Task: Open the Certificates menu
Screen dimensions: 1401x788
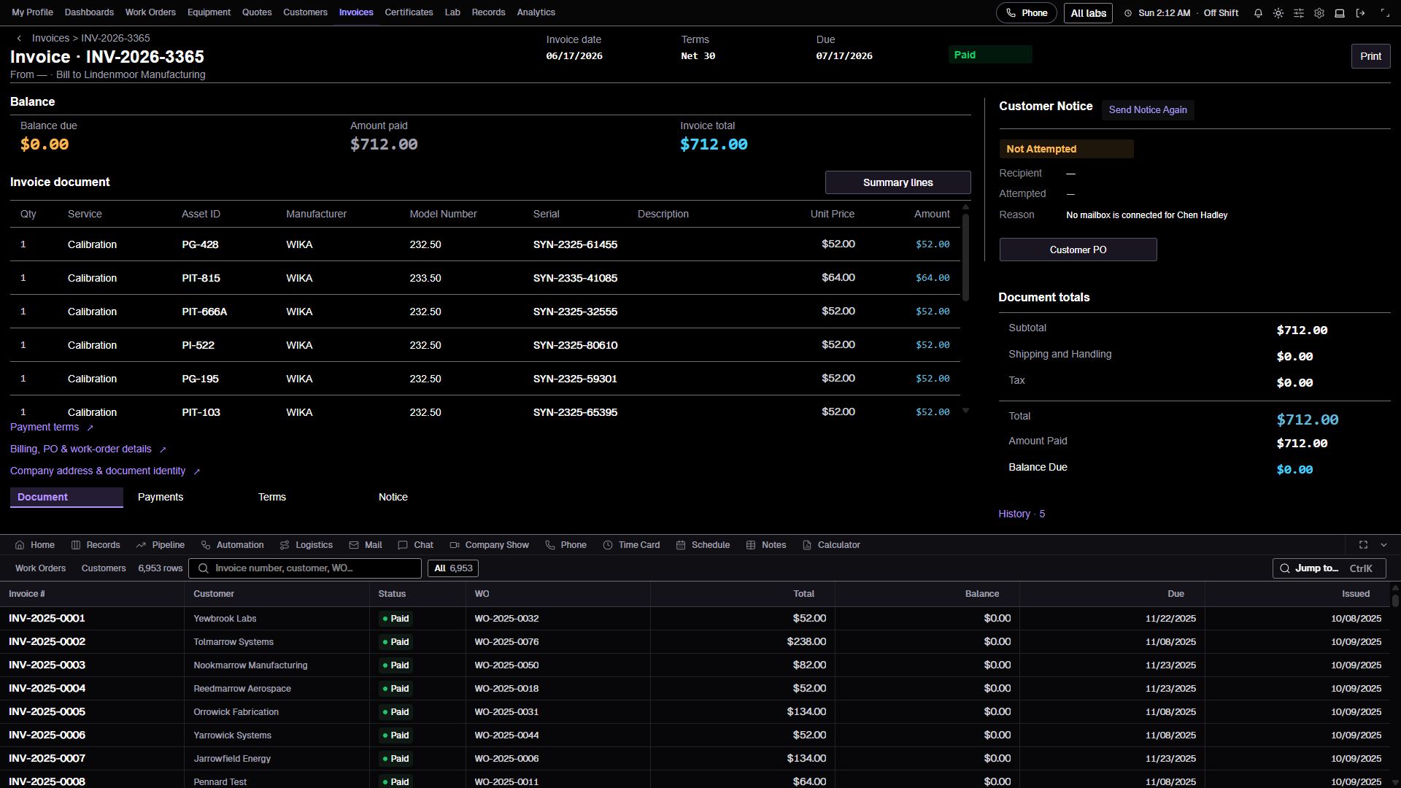Action: pos(409,12)
